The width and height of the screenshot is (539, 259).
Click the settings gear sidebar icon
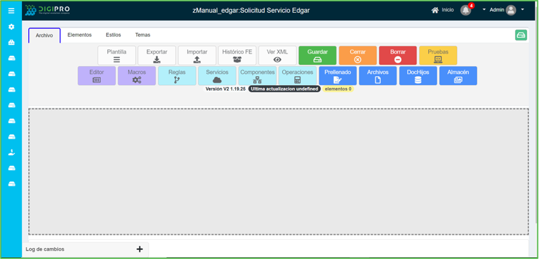point(11,27)
